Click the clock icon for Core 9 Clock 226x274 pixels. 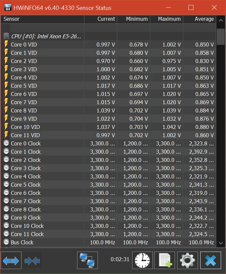pyautogui.click(x=6, y=217)
